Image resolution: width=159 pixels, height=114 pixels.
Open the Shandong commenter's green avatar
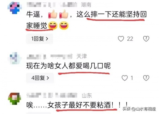[x=15, y=99]
